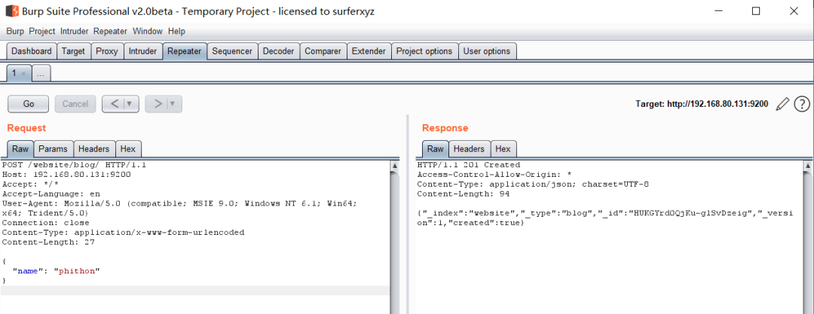Click the request pane scroll up arrow
The image size is (814, 314).
click(x=394, y=165)
